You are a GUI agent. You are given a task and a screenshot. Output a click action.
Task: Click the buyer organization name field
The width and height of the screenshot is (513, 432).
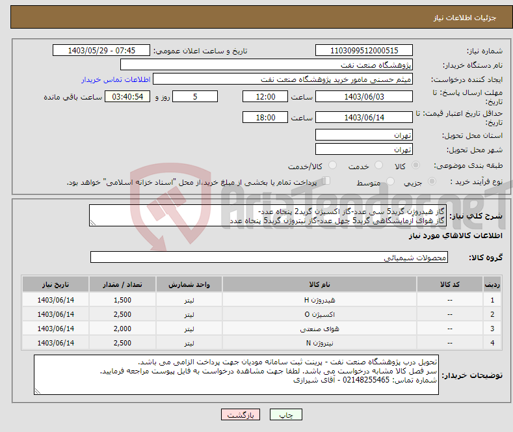267,65
